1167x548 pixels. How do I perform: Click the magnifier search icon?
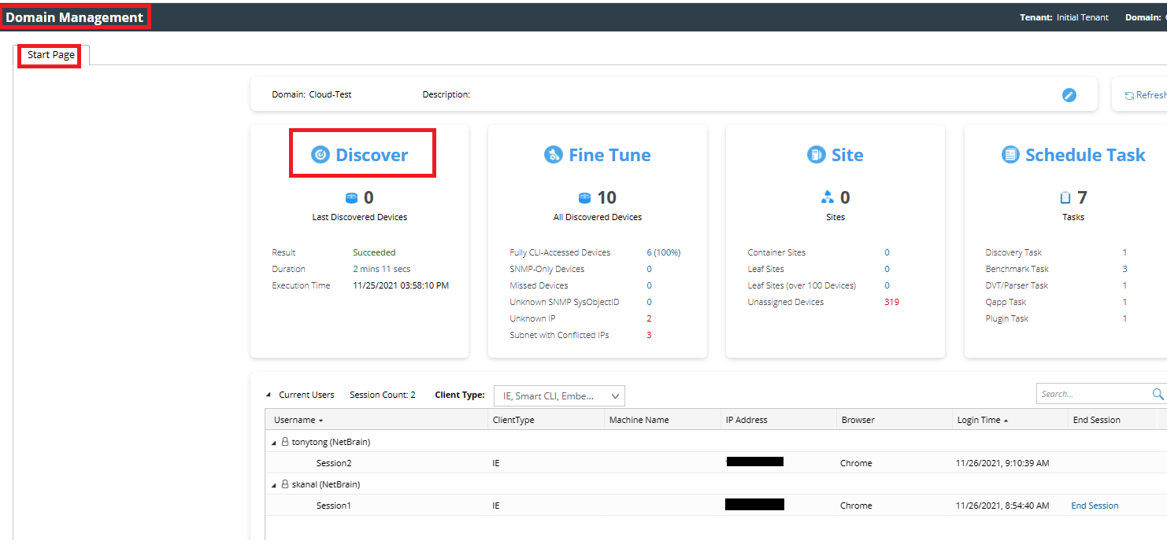coord(1158,394)
